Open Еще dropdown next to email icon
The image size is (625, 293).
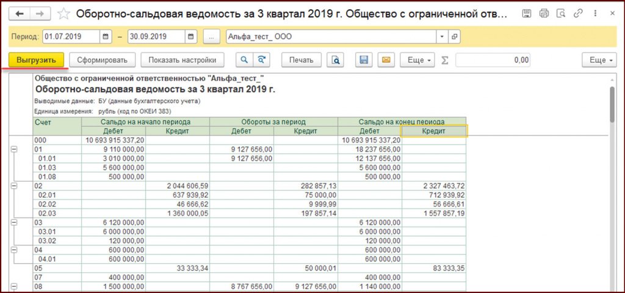point(417,60)
